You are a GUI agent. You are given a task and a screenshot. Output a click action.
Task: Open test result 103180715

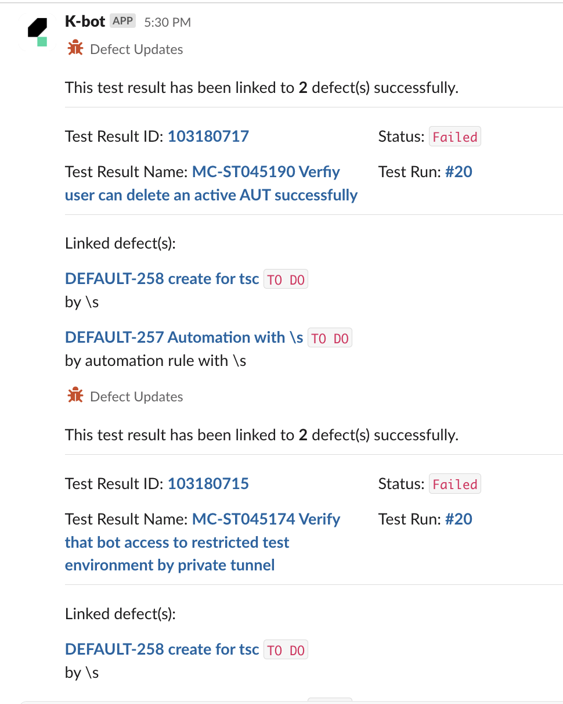(208, 483)
